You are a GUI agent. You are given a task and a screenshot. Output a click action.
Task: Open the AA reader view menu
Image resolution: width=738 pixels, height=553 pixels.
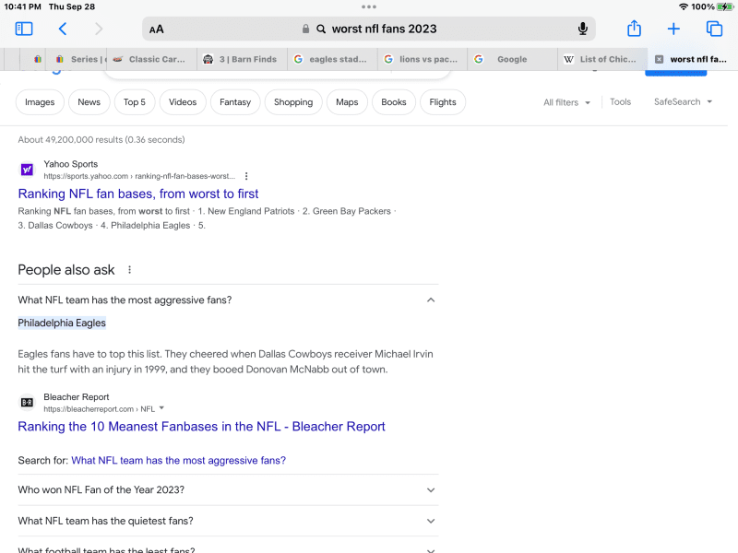coord(156,29)
